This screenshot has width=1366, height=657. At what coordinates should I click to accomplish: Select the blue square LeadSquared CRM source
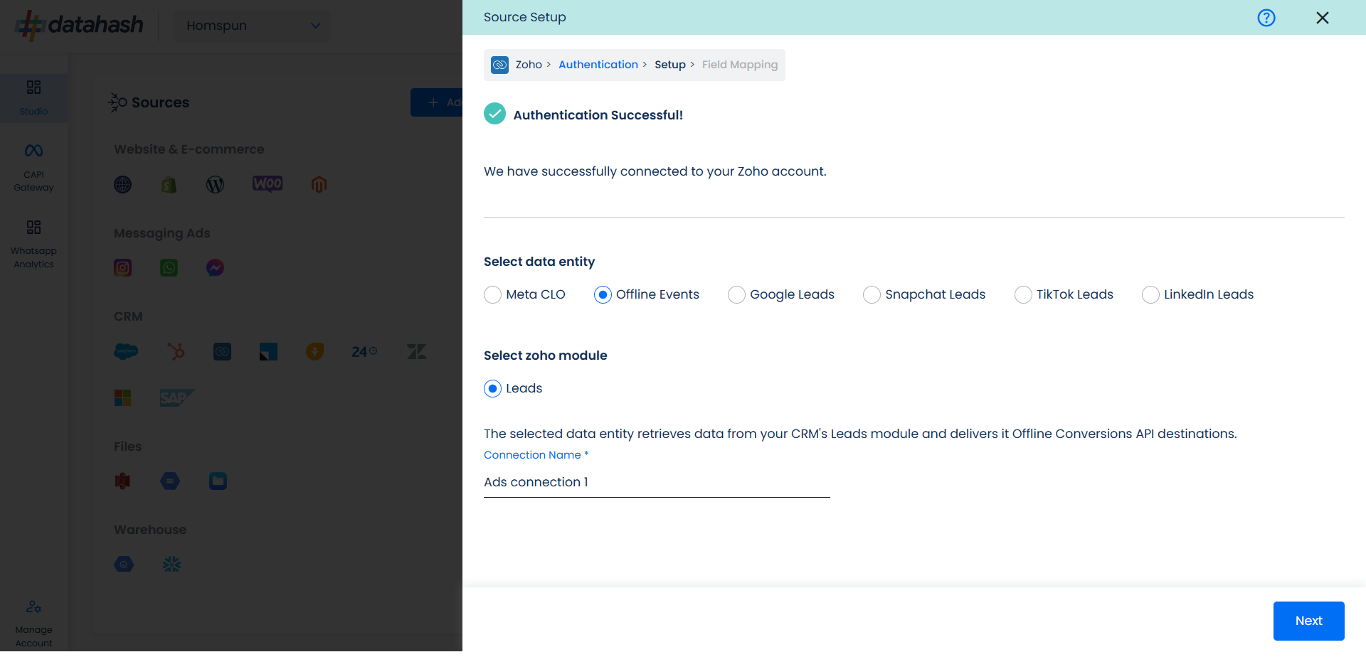268,352
